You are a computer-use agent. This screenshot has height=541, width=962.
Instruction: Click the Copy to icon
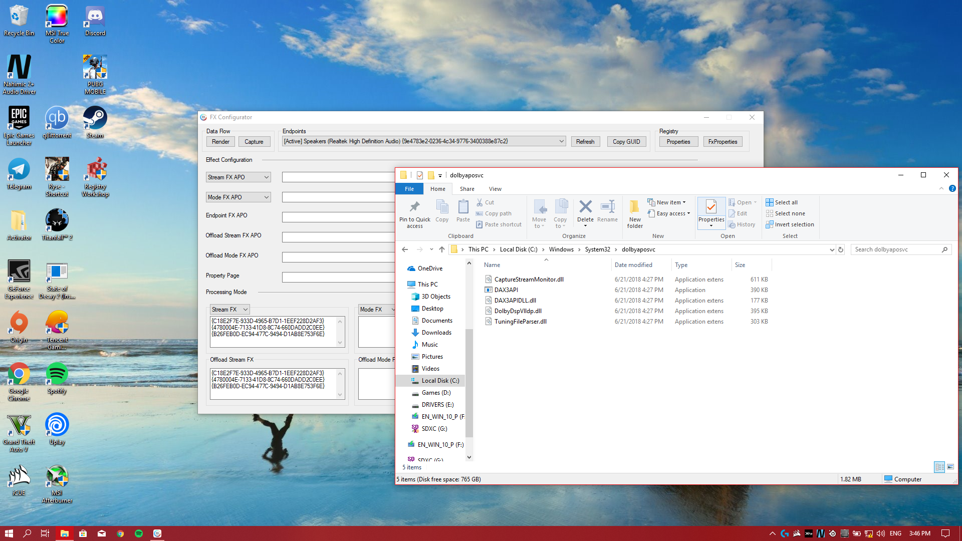click(560, 214)
